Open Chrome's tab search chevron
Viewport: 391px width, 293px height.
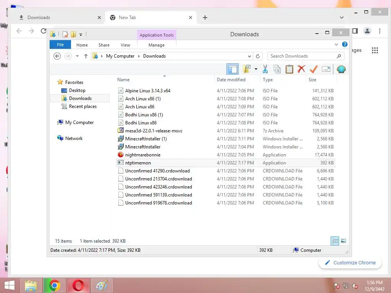click(342, 18)
